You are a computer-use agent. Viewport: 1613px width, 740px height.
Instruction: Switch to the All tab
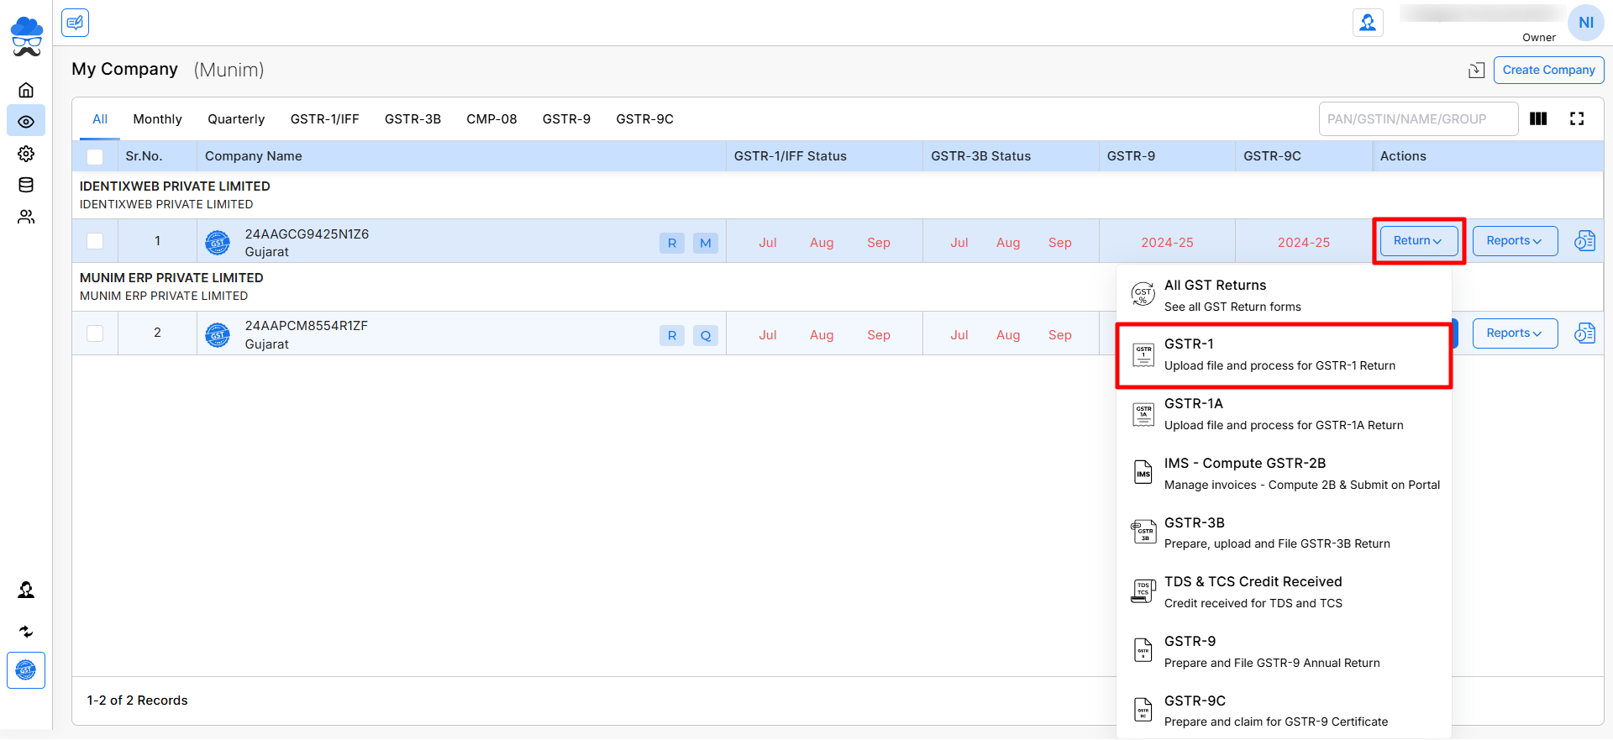click(x=100, y=119)
